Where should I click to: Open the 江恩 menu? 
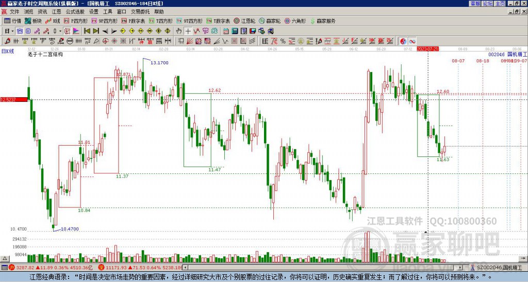(x=57, y=12)
